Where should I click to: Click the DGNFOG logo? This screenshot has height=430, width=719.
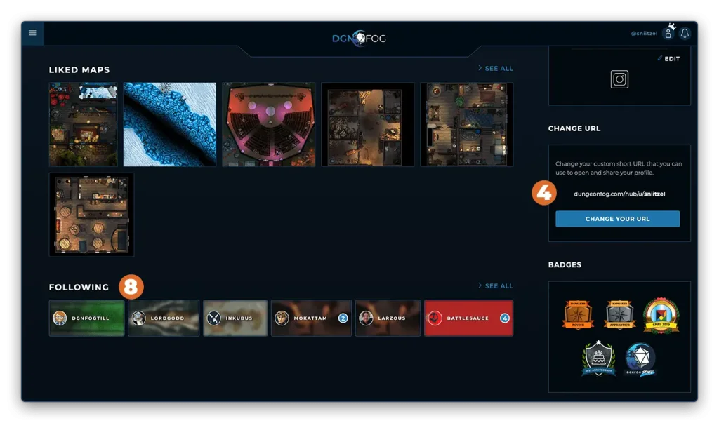click(x=359, y=39)
